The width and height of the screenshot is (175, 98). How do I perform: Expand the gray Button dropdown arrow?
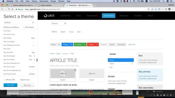[59, 45]
